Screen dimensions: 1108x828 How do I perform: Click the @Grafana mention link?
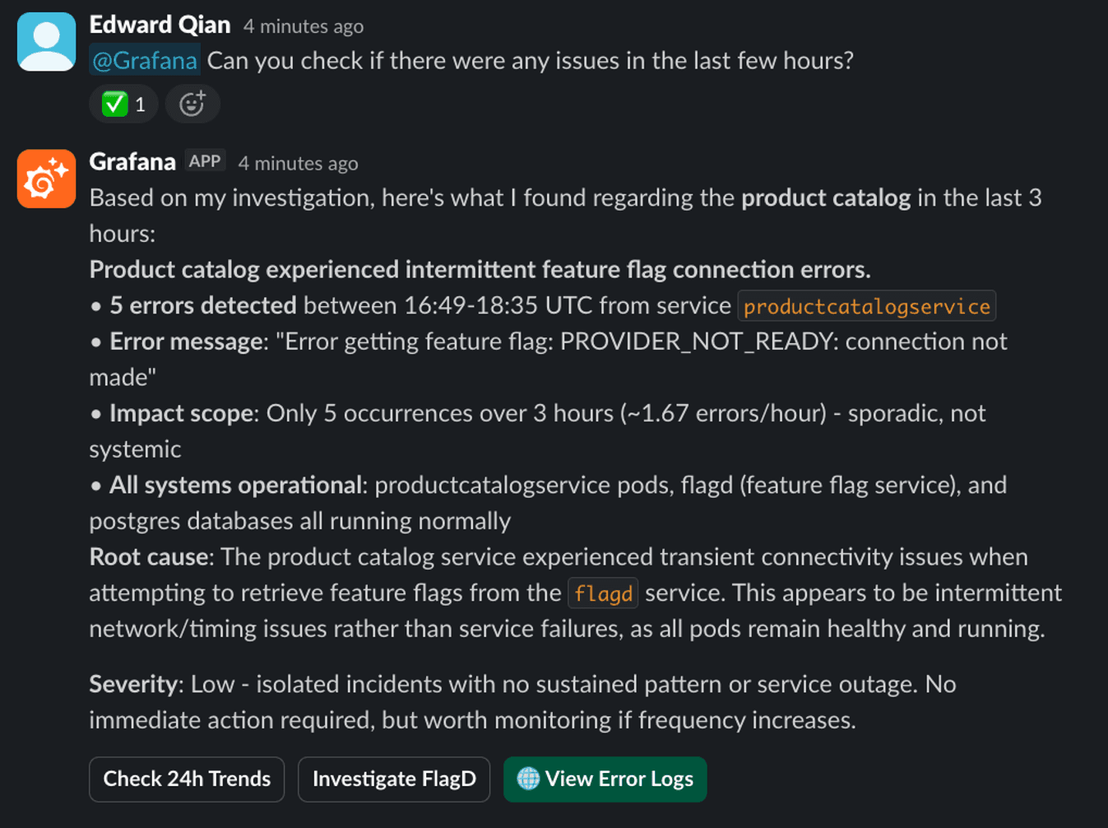144,60
